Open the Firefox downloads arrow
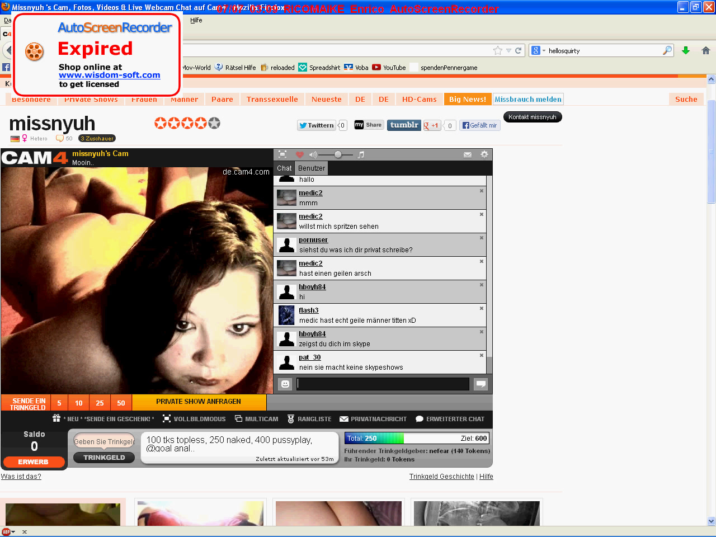716x537 pixels. 686,51
